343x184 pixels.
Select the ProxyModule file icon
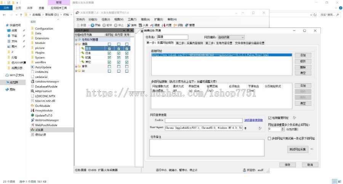(x=32, y=110)
